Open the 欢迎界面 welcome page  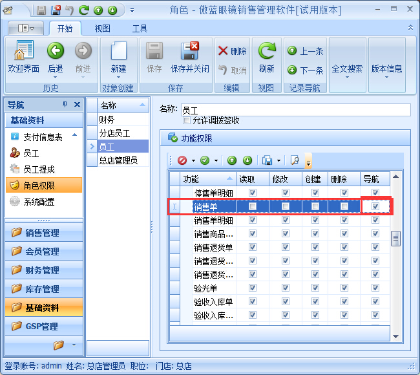coord(24,58)
